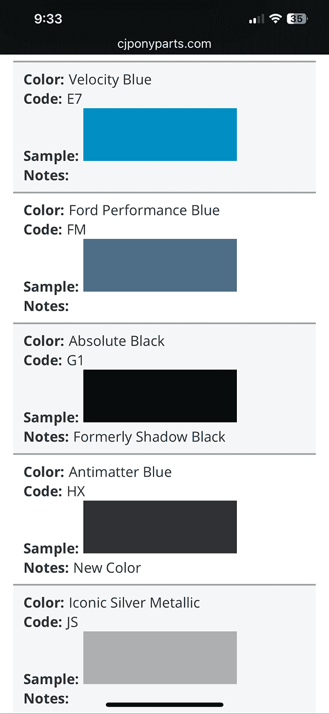
Task: Tap the battery level indicator
Action: click(x=297, y=19)
